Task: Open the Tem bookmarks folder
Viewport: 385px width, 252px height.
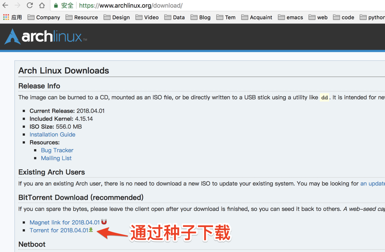Action: [226, 17]
